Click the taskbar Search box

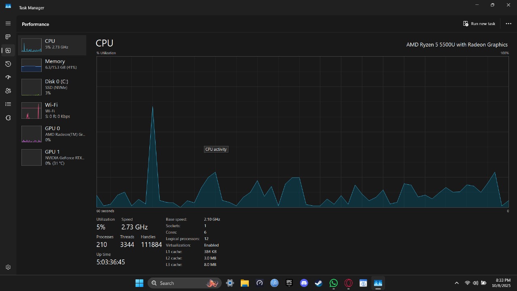(185, 283)
